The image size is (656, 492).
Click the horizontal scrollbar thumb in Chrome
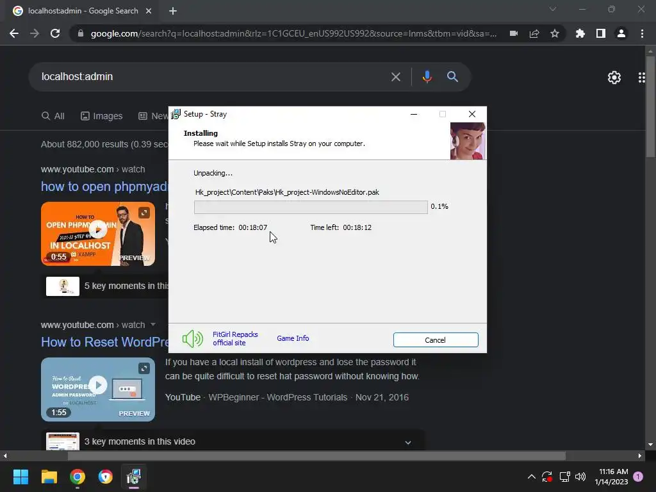pos(316,455)
